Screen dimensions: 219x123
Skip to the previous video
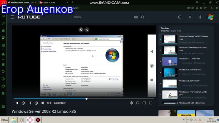pyautogui.click(x=17, y=103)
